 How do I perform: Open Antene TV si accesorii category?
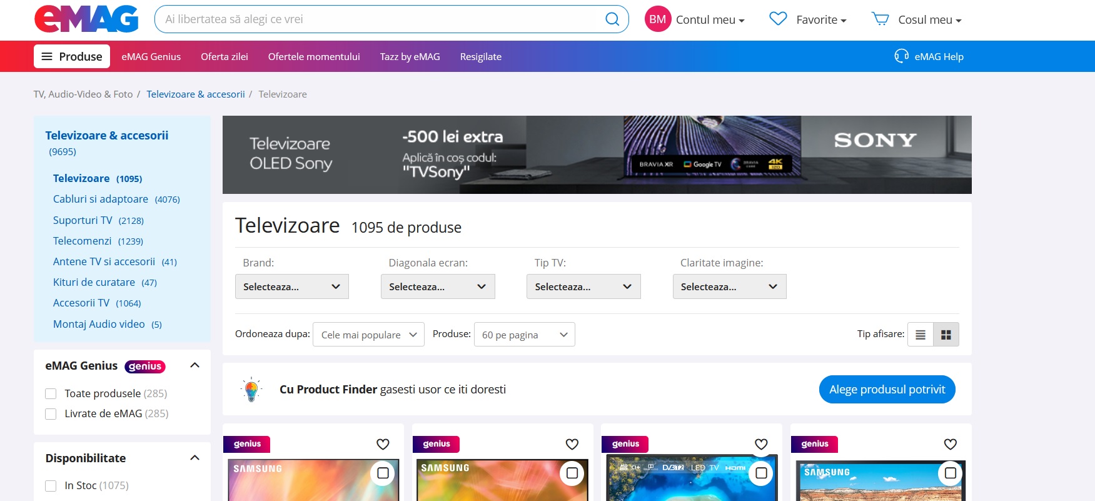[104, 261]
